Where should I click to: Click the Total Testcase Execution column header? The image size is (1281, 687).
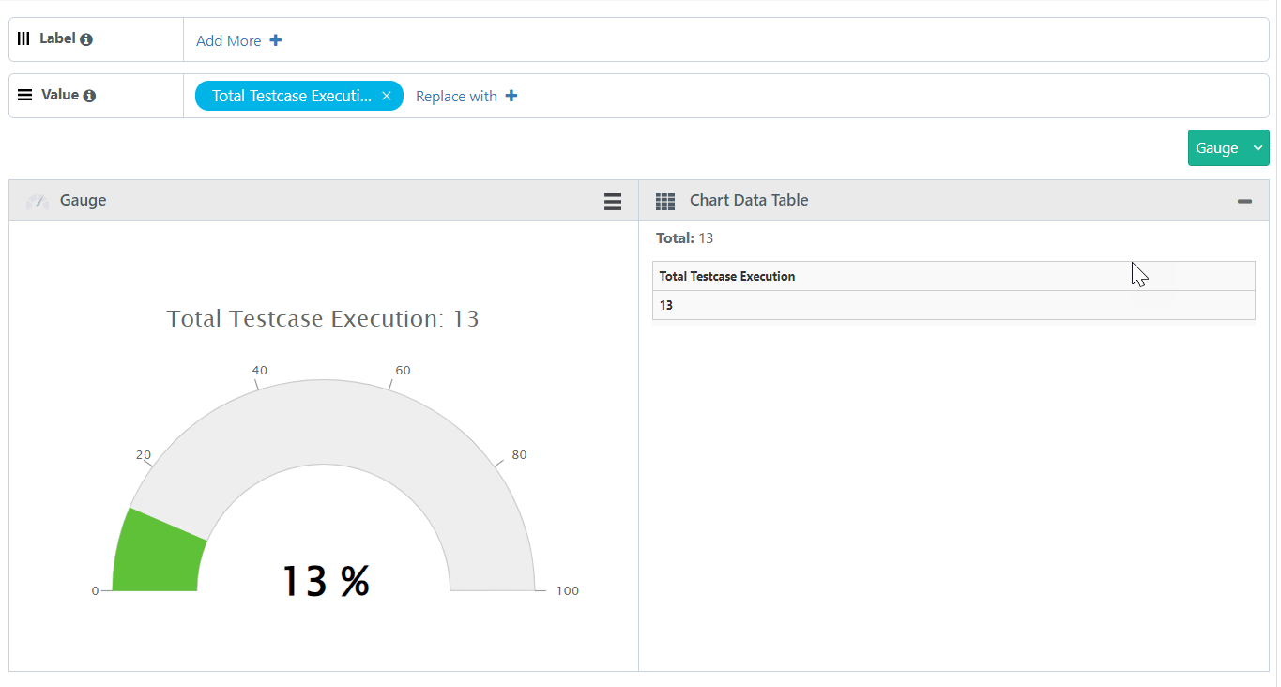click(x=727, y=276)
